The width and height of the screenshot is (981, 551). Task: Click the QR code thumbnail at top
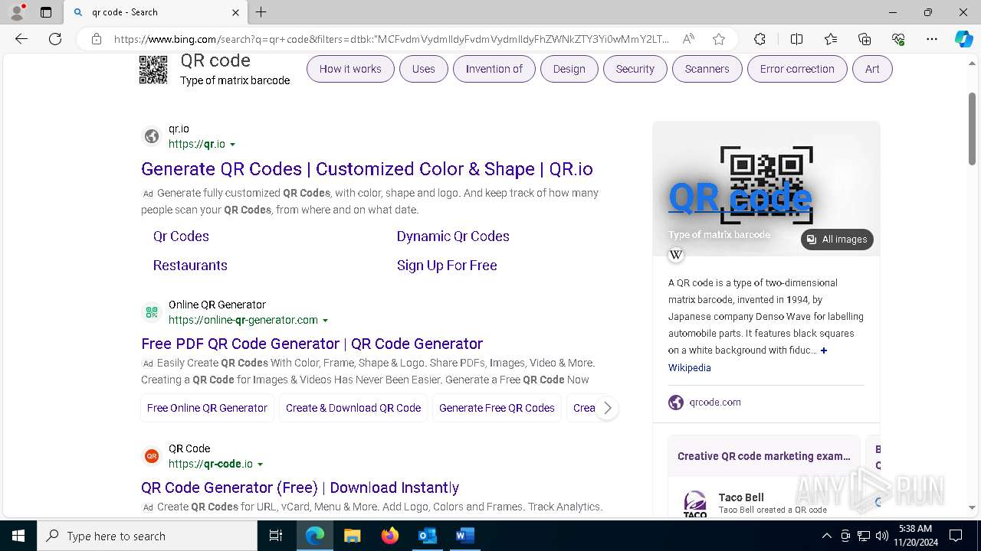pyautogui.click(x=153, y=70)
